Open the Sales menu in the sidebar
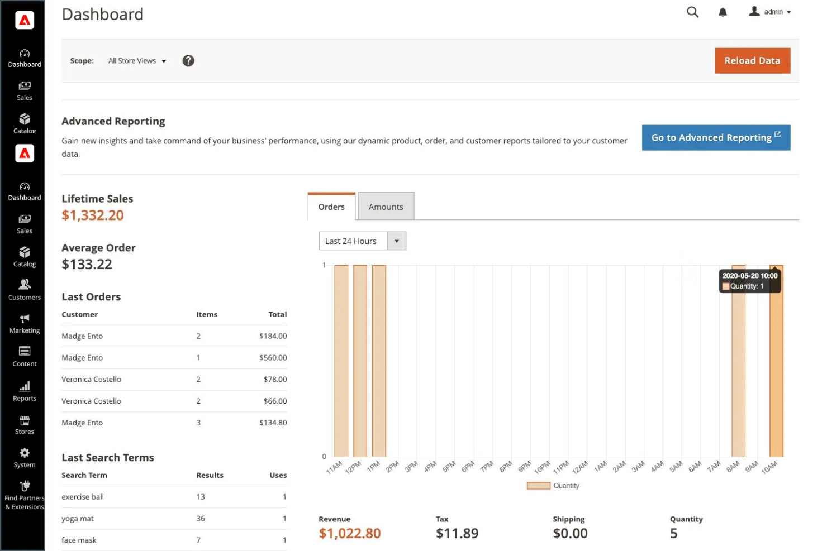827x551 pixels. (x=24, y=223)
